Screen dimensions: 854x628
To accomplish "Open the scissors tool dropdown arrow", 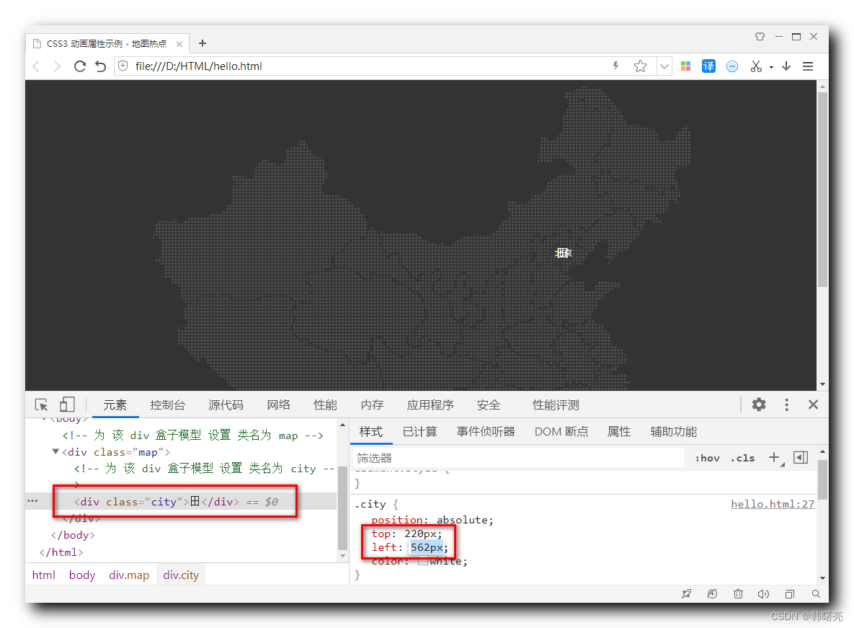I will [x=771, y=67].
